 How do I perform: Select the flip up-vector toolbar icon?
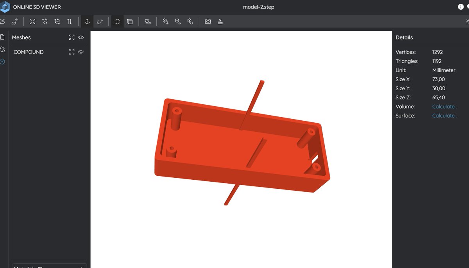(x=70, y=21)
